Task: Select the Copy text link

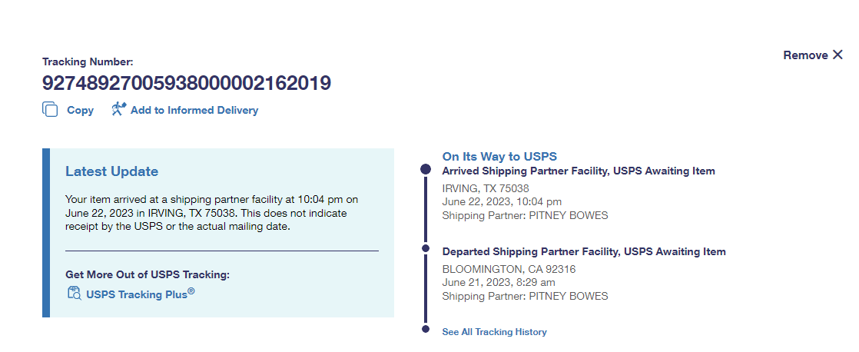Action: pyautogui.click(x=80, y=110)
